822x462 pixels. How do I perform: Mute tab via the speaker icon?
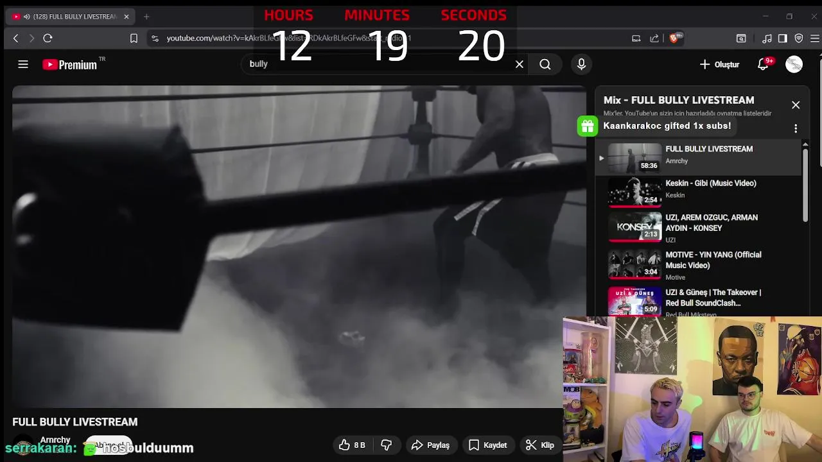(x=26, y=17)
